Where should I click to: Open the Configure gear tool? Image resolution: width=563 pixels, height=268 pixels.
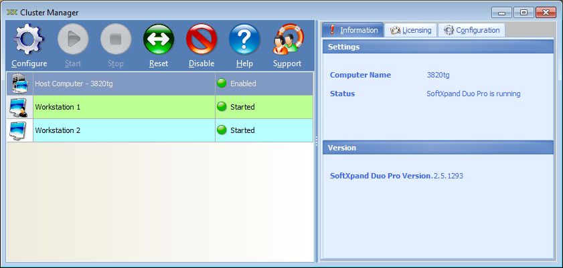pos(29,39)
